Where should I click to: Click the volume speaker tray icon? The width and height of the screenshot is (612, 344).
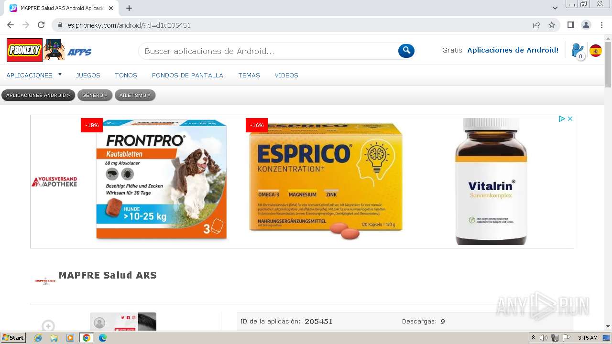pyautogui.click(x=544, y=338)
